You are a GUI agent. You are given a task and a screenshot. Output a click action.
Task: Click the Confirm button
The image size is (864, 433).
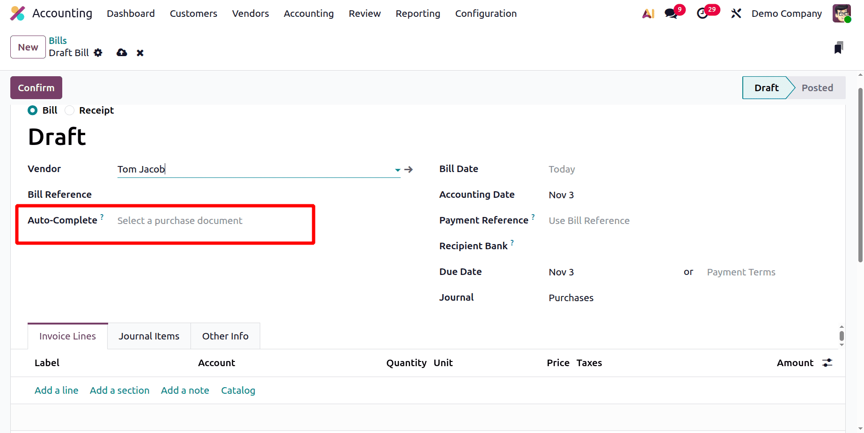[x=36, y=87]
